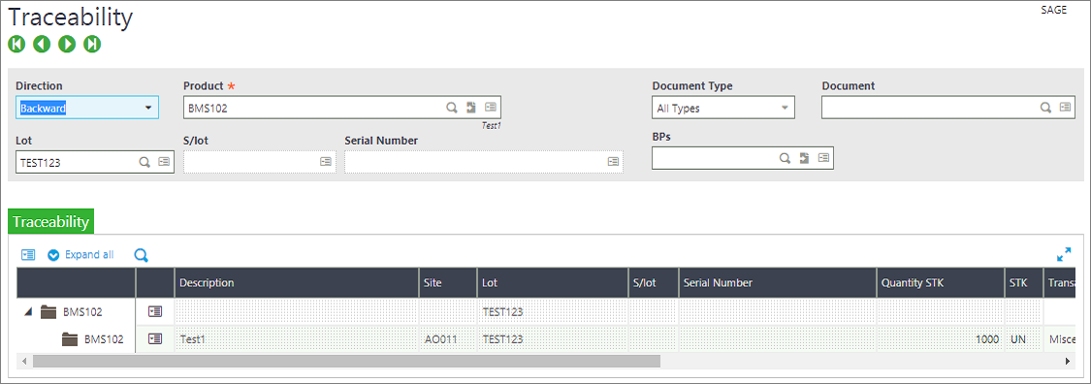The image size is (1091, 384).
Task: Click the Serial Number input field
Action: [x=484, y=161]
